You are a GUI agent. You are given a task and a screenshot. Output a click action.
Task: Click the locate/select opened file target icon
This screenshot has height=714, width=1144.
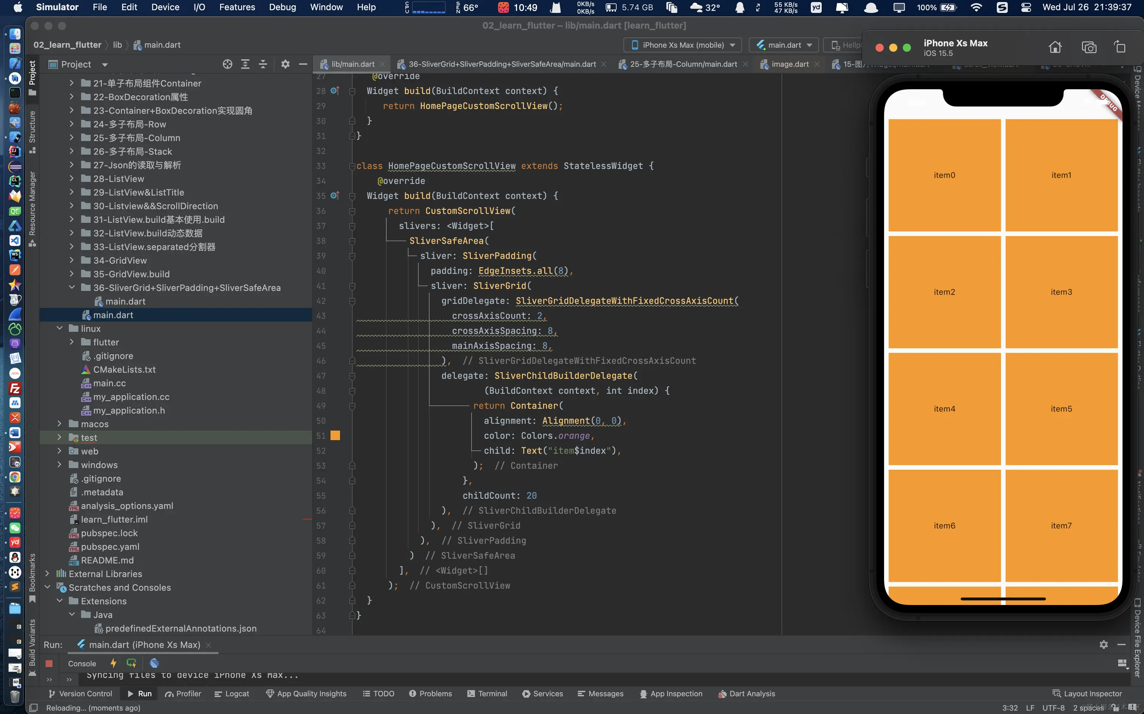point(228,64)
